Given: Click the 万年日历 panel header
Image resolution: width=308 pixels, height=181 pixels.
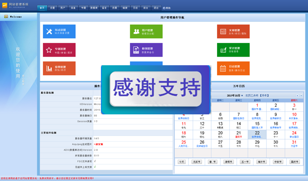Looking at the screenshot, I should (239, 86).
